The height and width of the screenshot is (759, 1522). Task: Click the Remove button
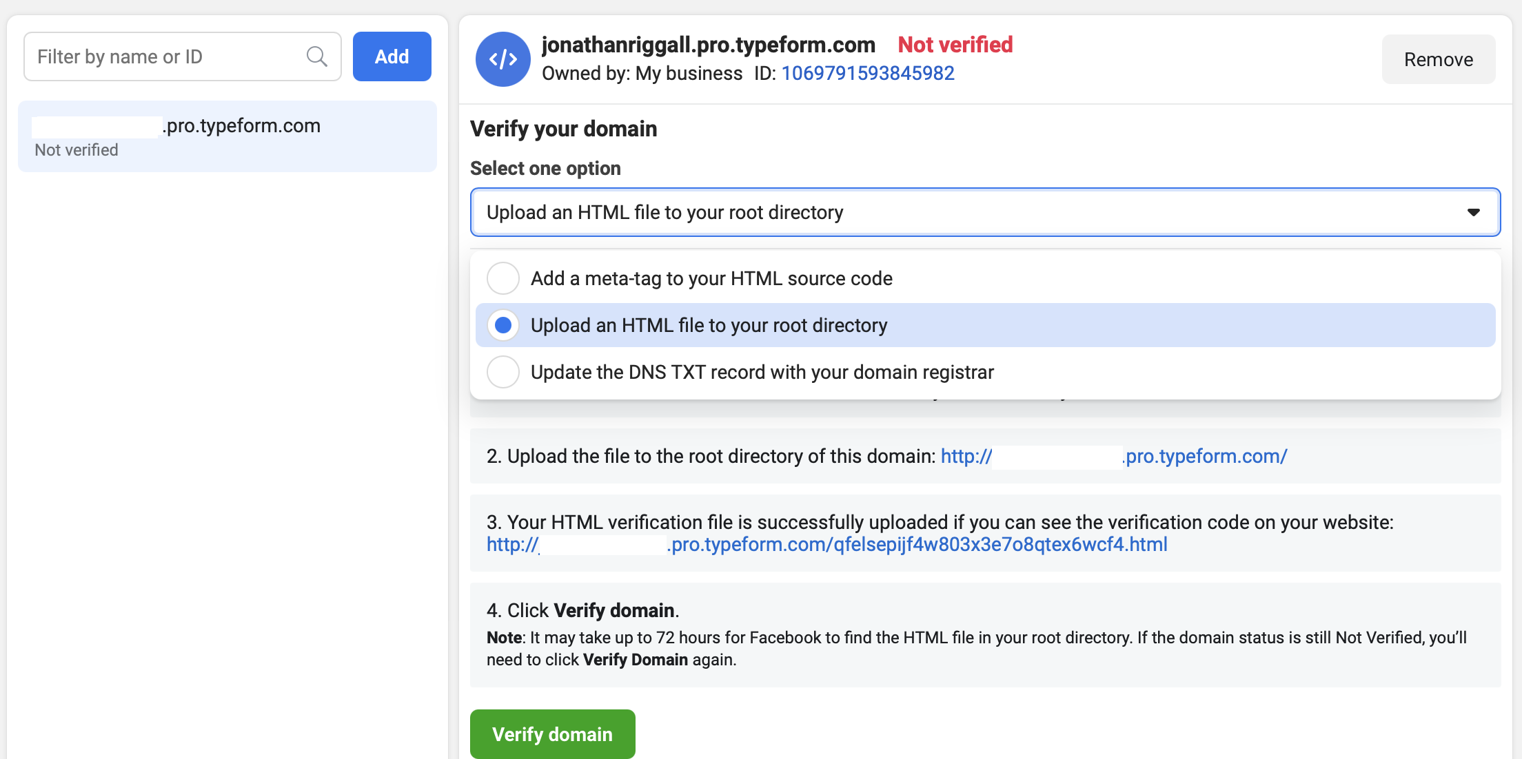(1439, 59)
